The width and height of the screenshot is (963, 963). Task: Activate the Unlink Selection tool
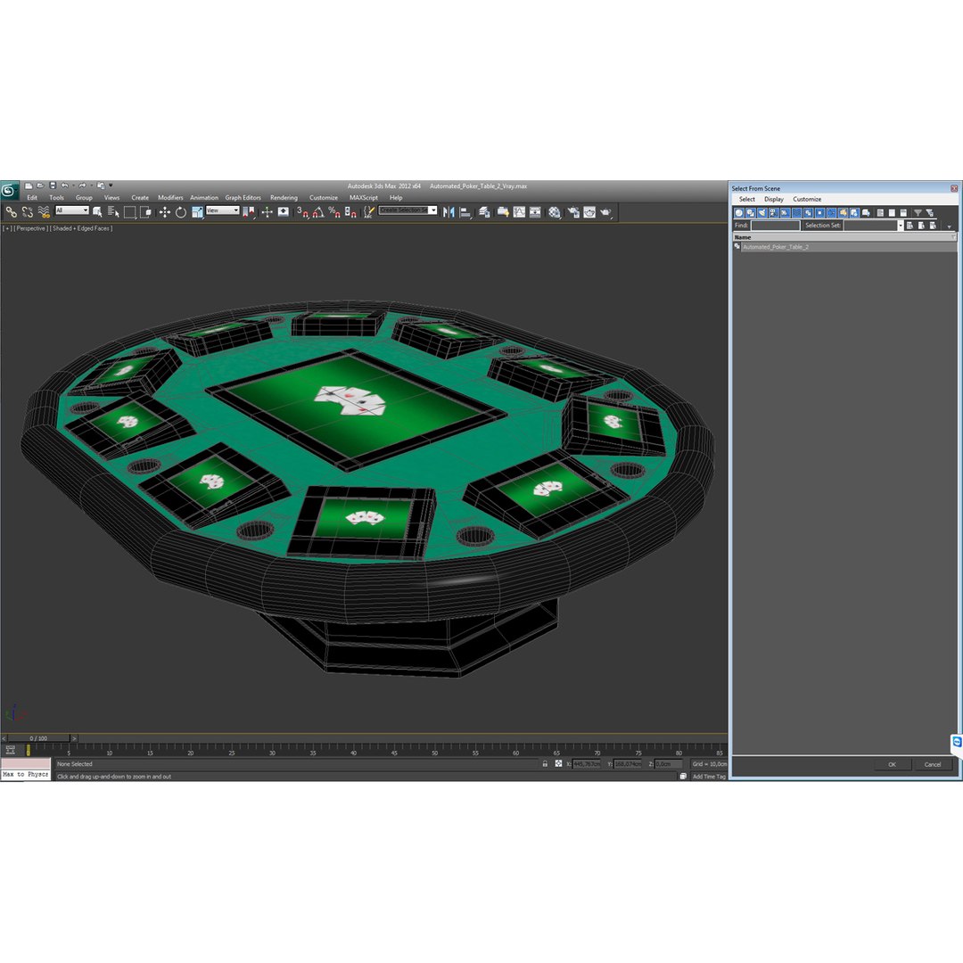pyautogui.click(x=28, y=212)
